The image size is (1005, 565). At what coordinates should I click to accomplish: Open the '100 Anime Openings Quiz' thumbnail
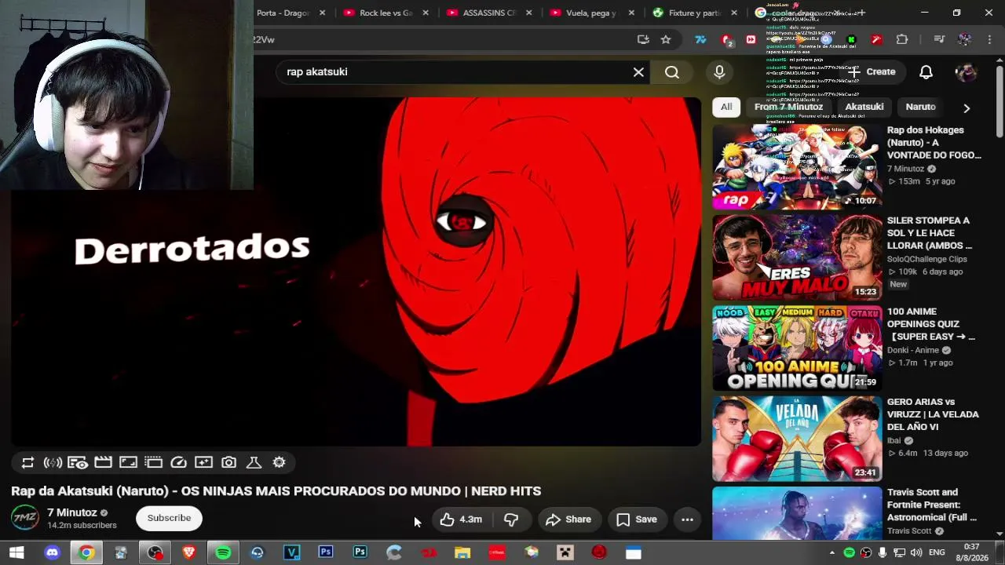click(797, 348)
